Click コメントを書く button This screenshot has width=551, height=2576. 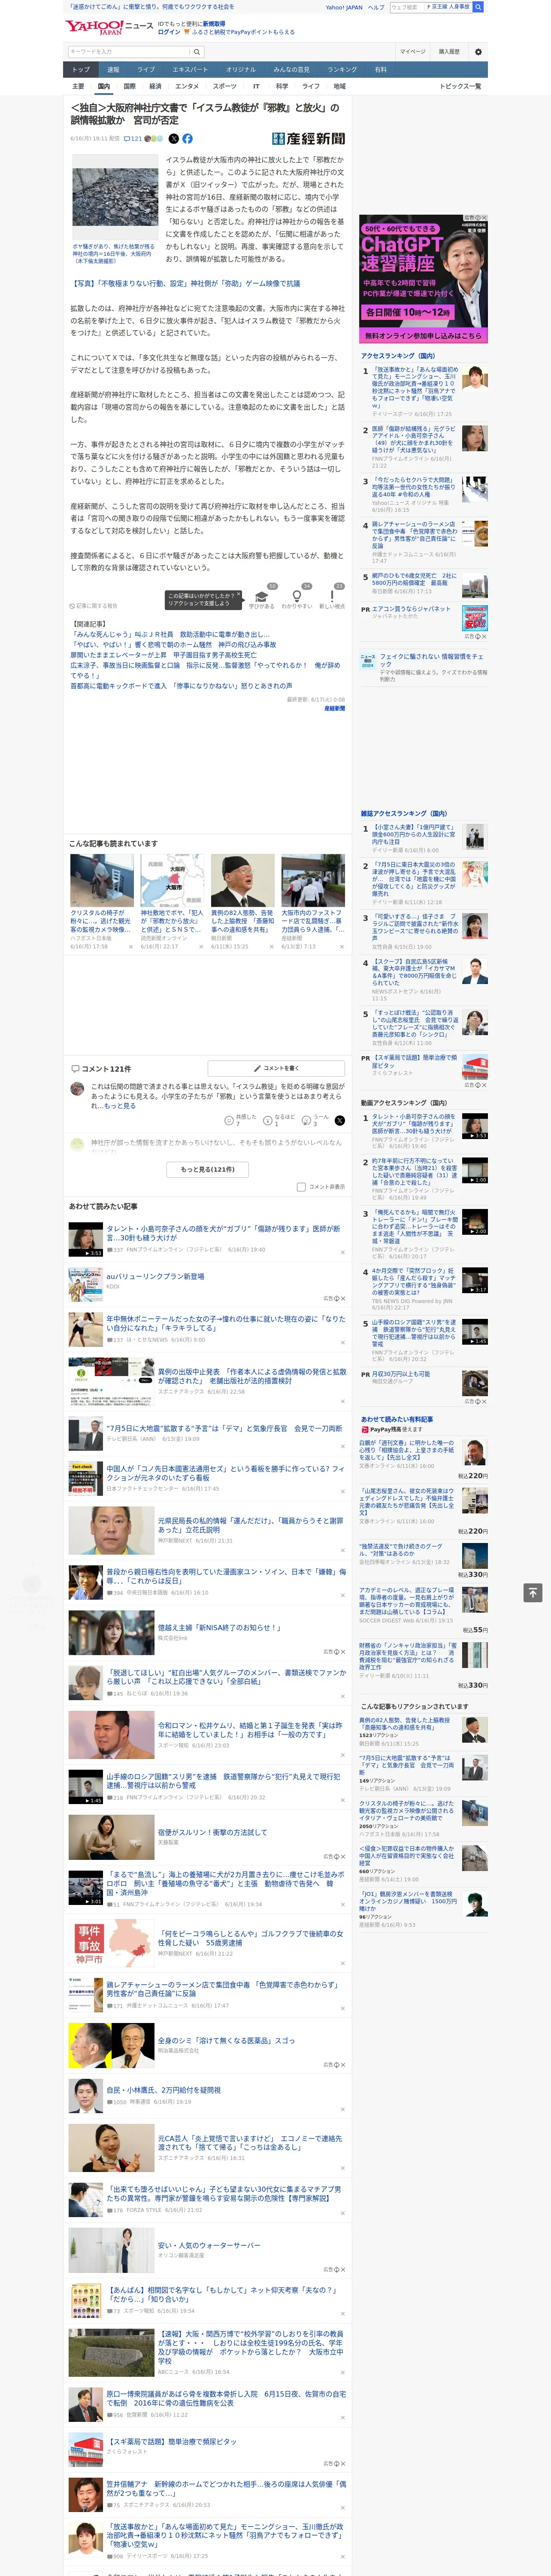tap(276, 1069)
